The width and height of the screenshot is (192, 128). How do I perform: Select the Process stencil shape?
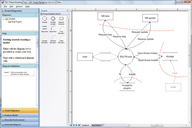(45, 20)
